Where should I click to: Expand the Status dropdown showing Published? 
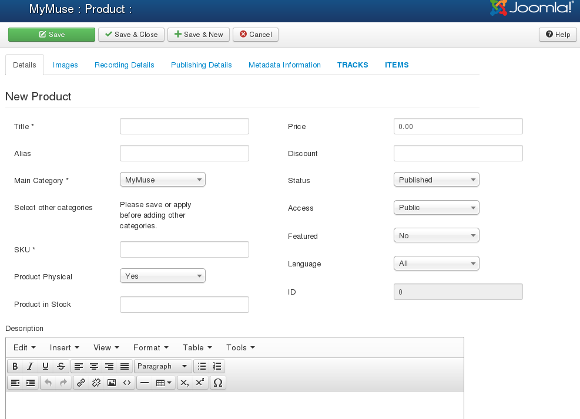[x=436, y=180]
